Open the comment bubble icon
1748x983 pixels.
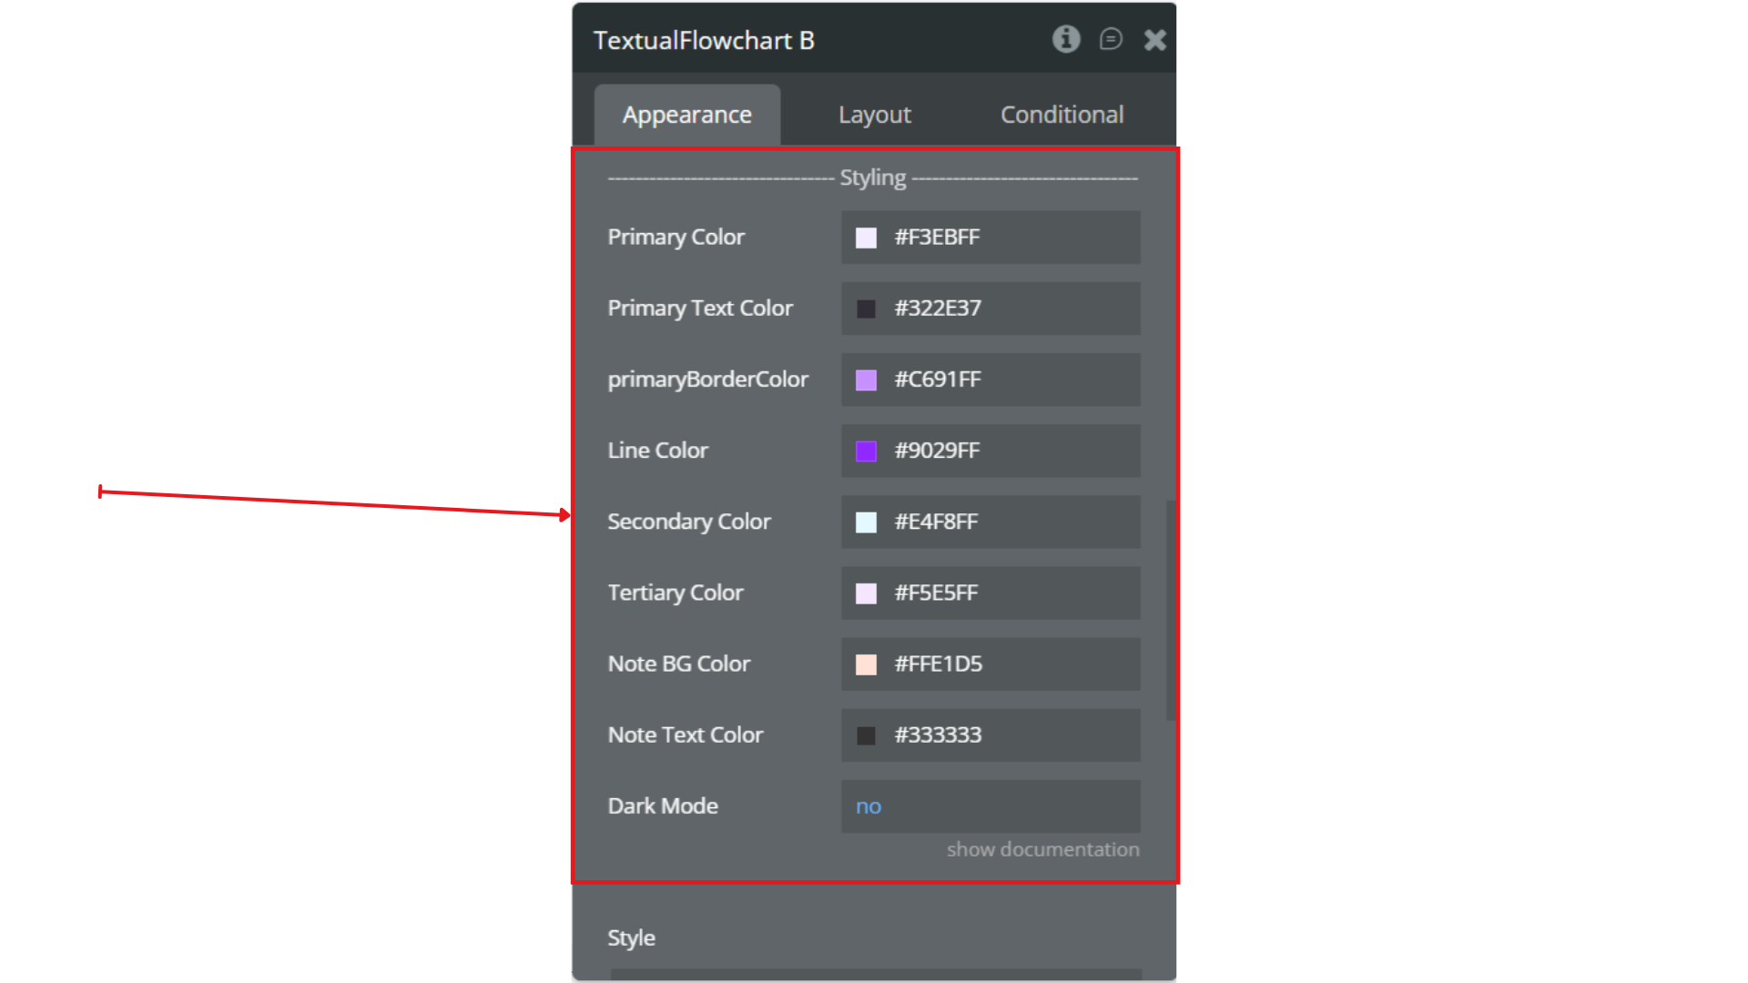1111,39
